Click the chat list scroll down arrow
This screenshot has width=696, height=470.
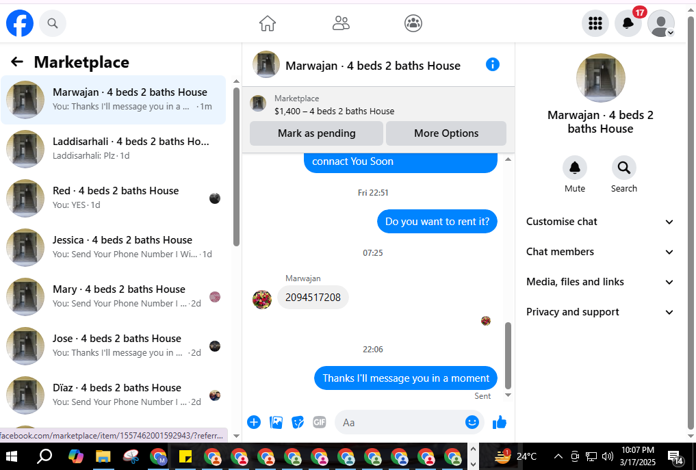pyautogui.click(x=236, y=436)
